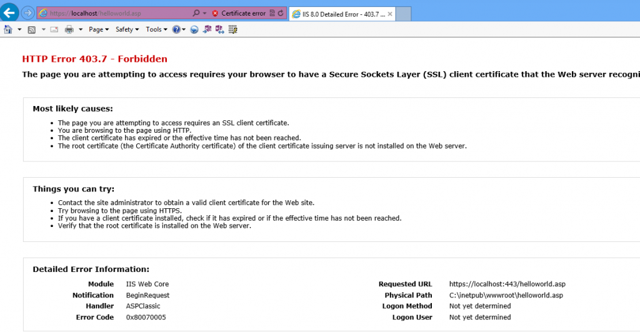Open the address bar autocomplete dropdown arrow

tap(204, 14)
